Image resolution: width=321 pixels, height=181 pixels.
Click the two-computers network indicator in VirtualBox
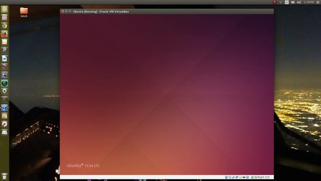click(x=237, y=177)
